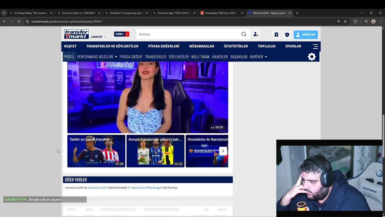Open the CANLI live scores badge
The width and height of the screenshot is (385, 217).
pyautogui.click(x=122, y=34)
